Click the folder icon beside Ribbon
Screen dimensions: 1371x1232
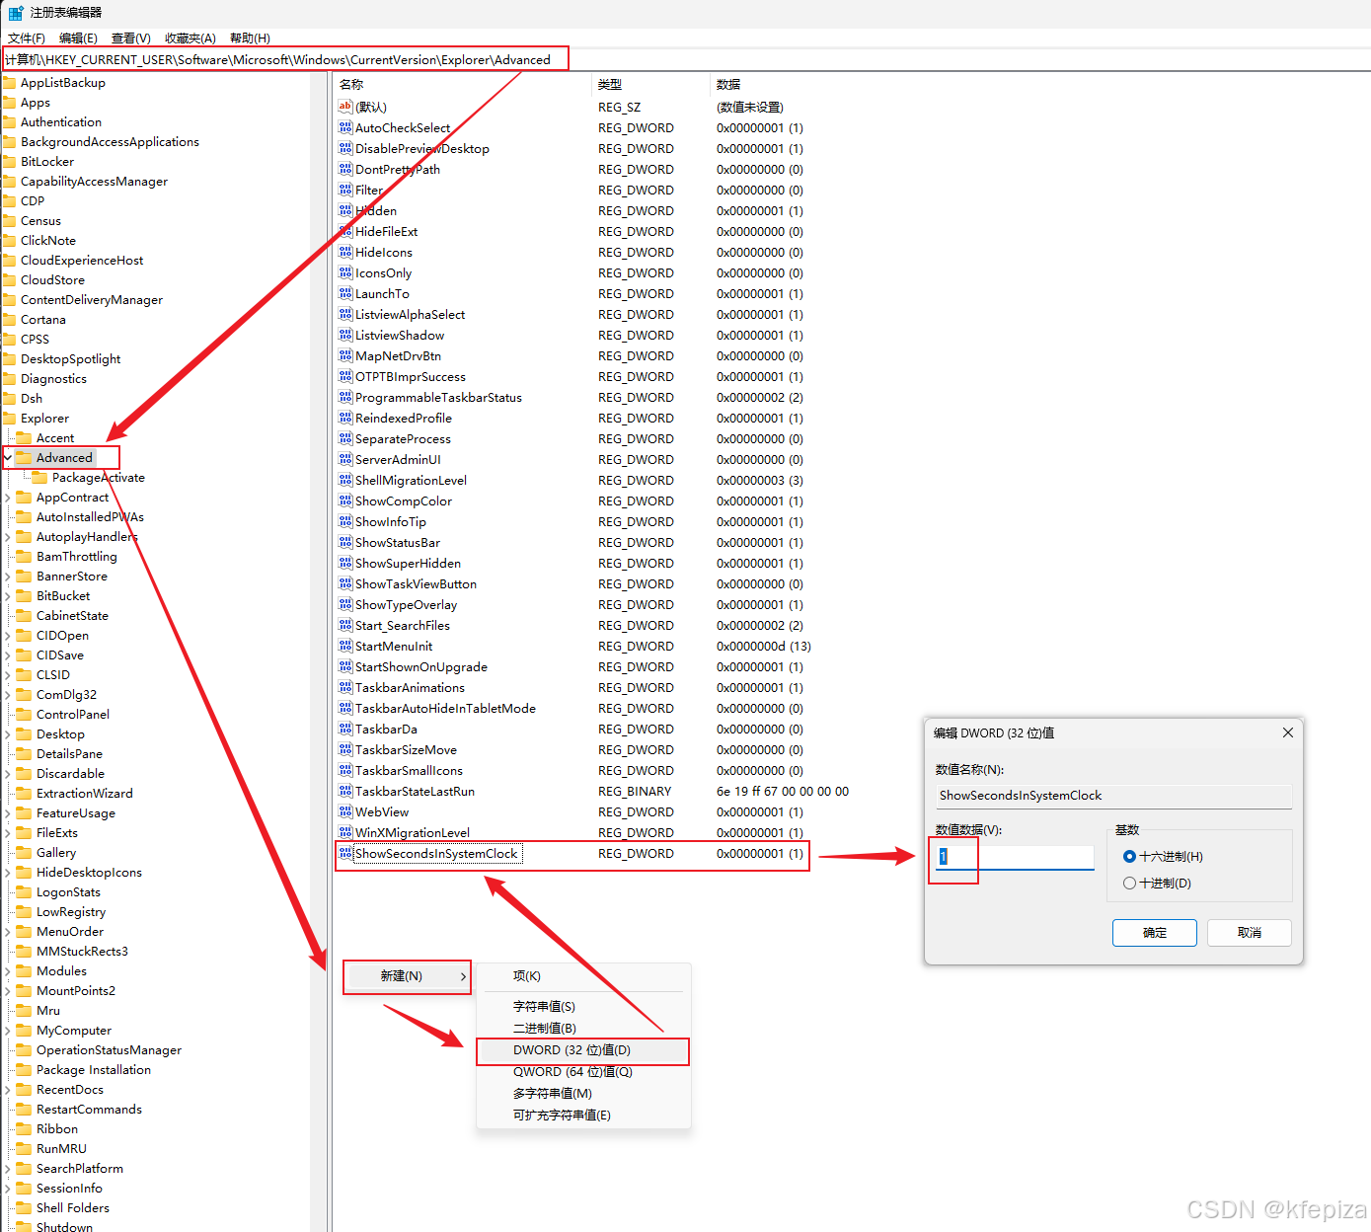(24, 1129)
